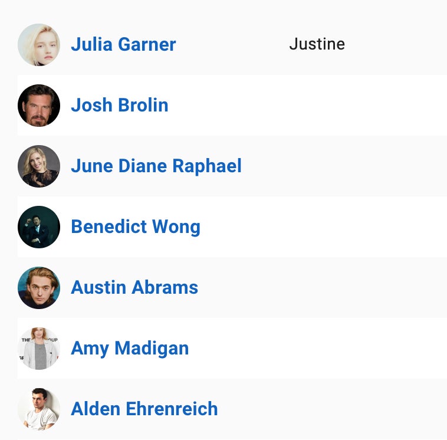Open Josh Brolin's avatar image
This screenshot has width=447, height=440.
[x=39, y=106]
